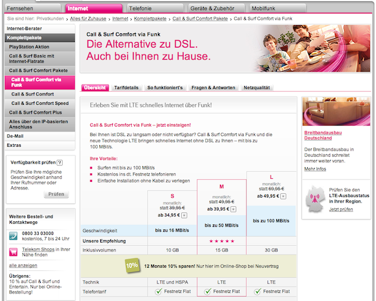This screenshot has height=301, width=376.
Task: Open the Fragen & Antworten tab
Action: point(213,88)
